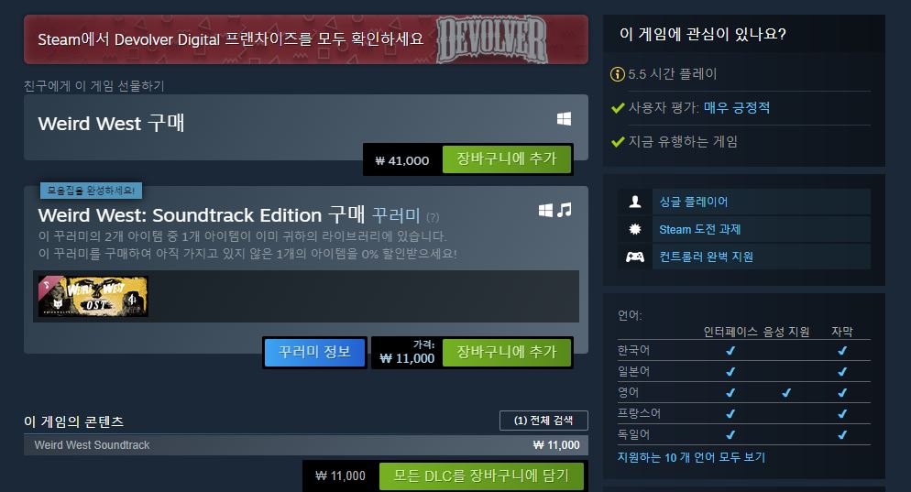
Task: Click the info icon beside 5.5 시간 플레이
Action: pos(617,74)
